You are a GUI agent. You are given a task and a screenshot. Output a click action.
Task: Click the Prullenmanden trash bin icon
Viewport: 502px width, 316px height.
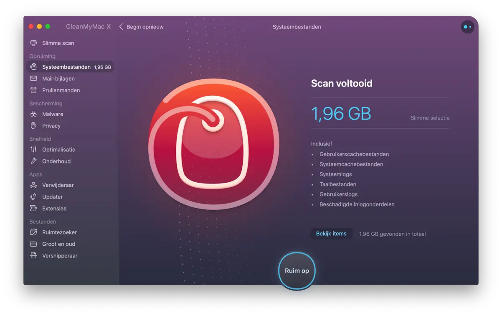click(x=33, y=90)
